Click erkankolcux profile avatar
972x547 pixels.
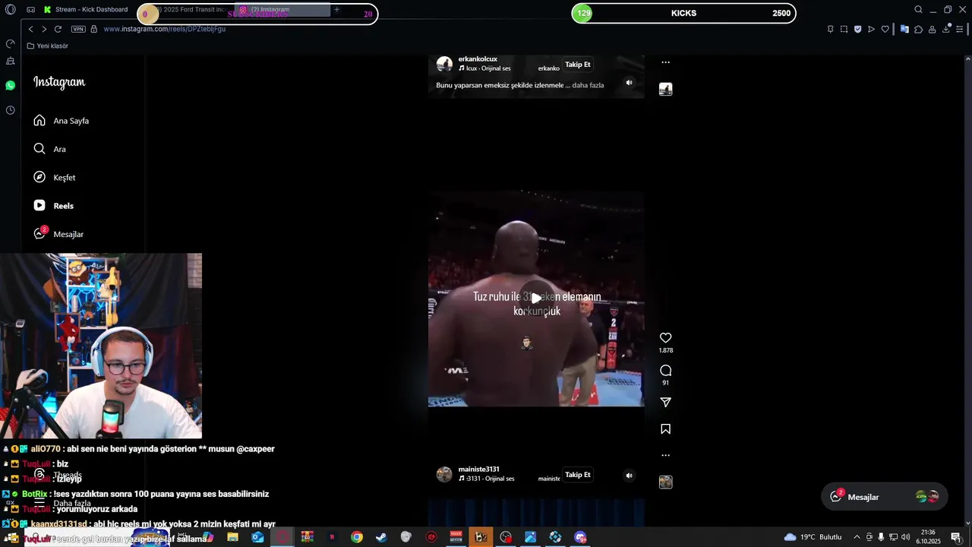tap(444, 64)
